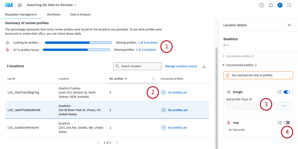
Task: Open the hamburger navigation menu
Action: (x=20, y=5)
